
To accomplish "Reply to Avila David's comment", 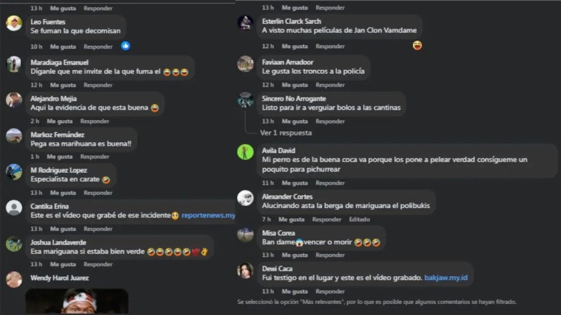I will point(330,183).
